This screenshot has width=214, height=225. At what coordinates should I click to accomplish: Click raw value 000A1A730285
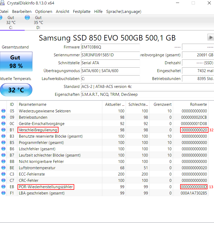(x=194, y=193)
